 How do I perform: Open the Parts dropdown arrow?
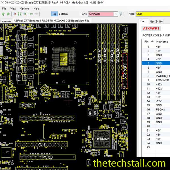click(116, 14)
